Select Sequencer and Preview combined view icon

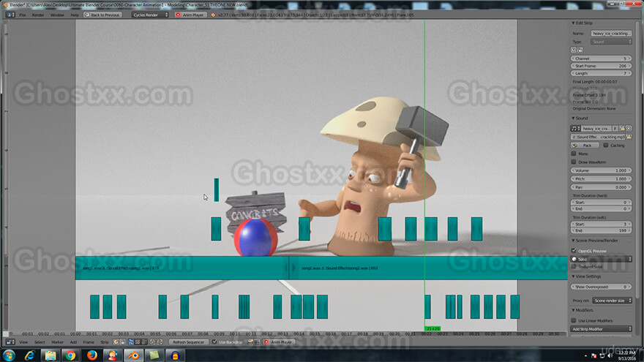tap(144, 342)
